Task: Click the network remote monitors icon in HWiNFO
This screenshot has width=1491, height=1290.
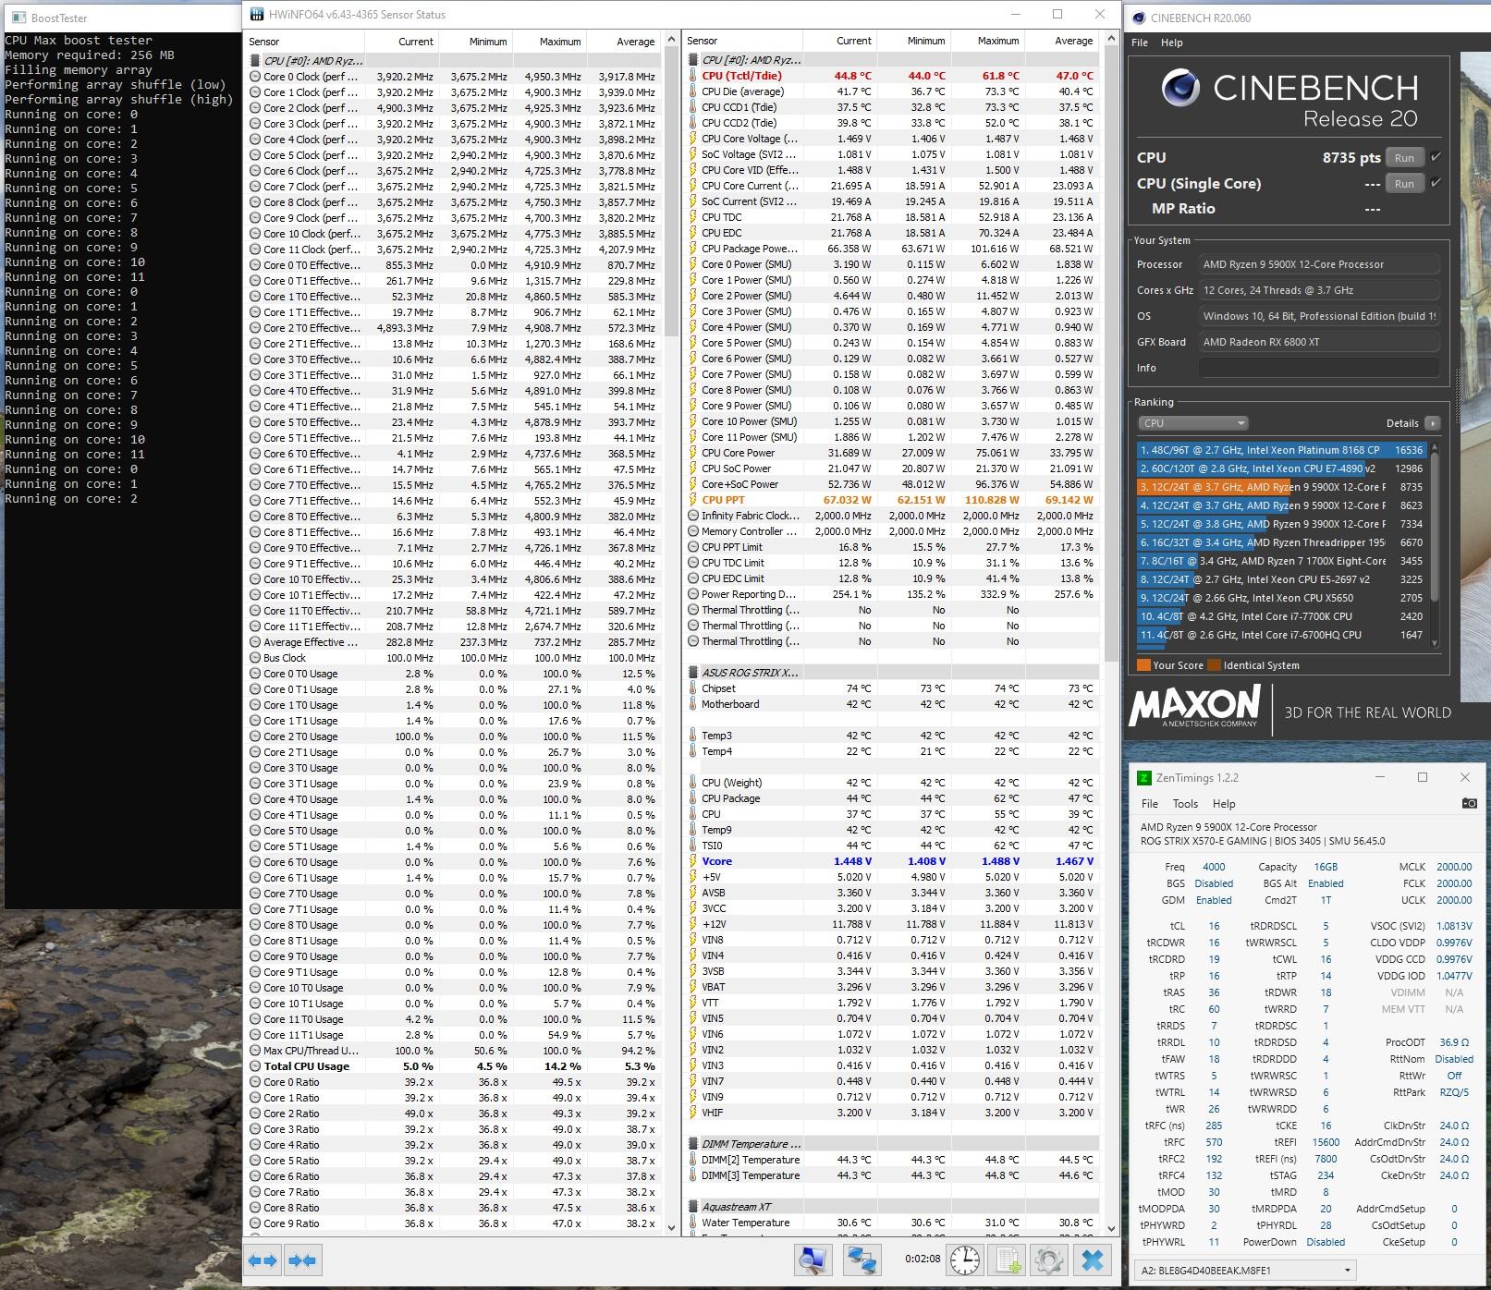Action: (x=862, y=1260)
